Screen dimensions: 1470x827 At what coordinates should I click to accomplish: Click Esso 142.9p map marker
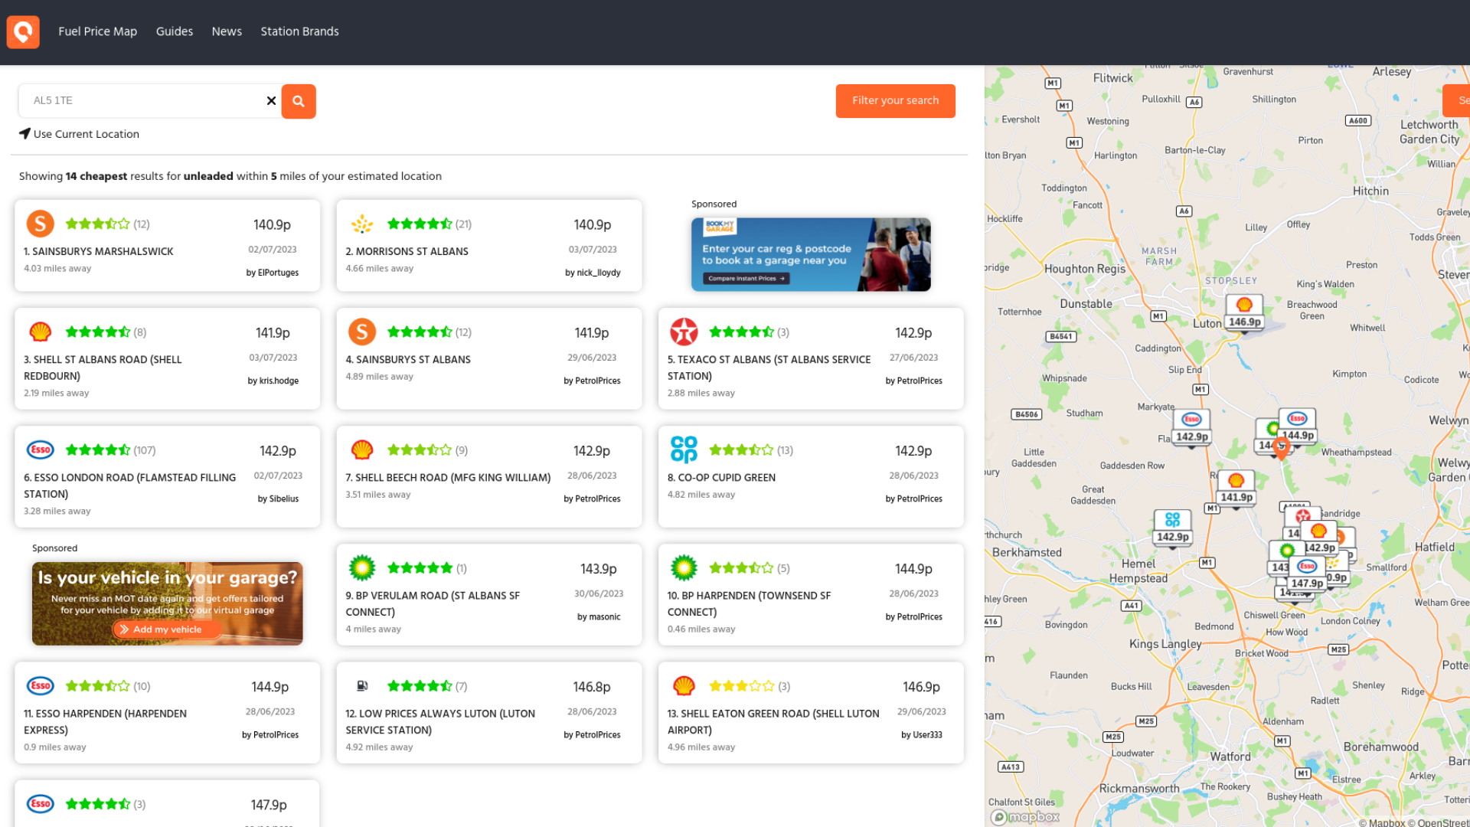1191,427
